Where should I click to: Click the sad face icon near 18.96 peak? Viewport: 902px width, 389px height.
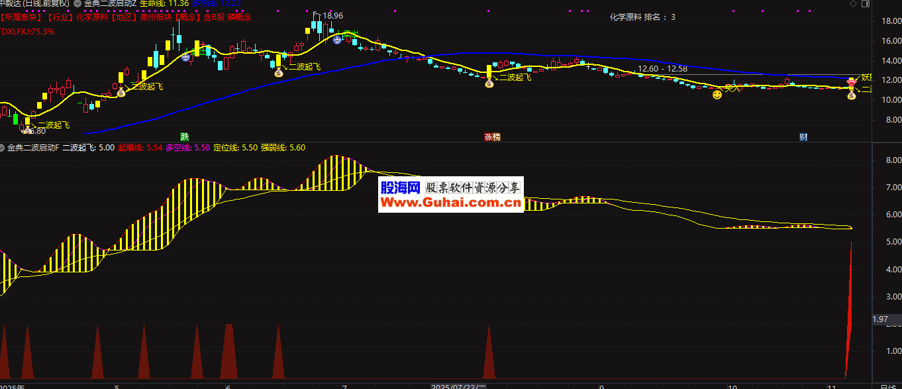(337, 40)
